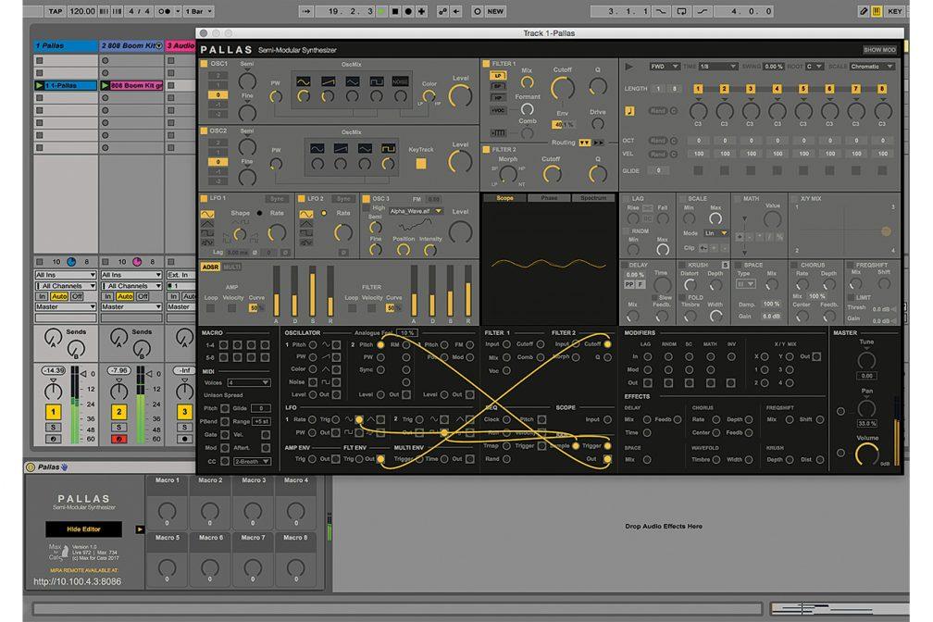Open track 2 Master output dropdown
Screen dimensions: 933x622
pyautogui.click(x=131, y=306)
